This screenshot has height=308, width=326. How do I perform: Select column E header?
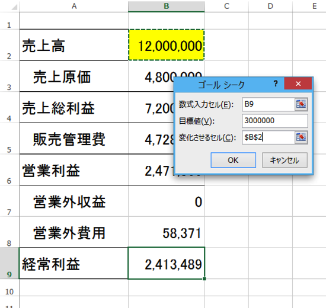click(x=309, y=7)
